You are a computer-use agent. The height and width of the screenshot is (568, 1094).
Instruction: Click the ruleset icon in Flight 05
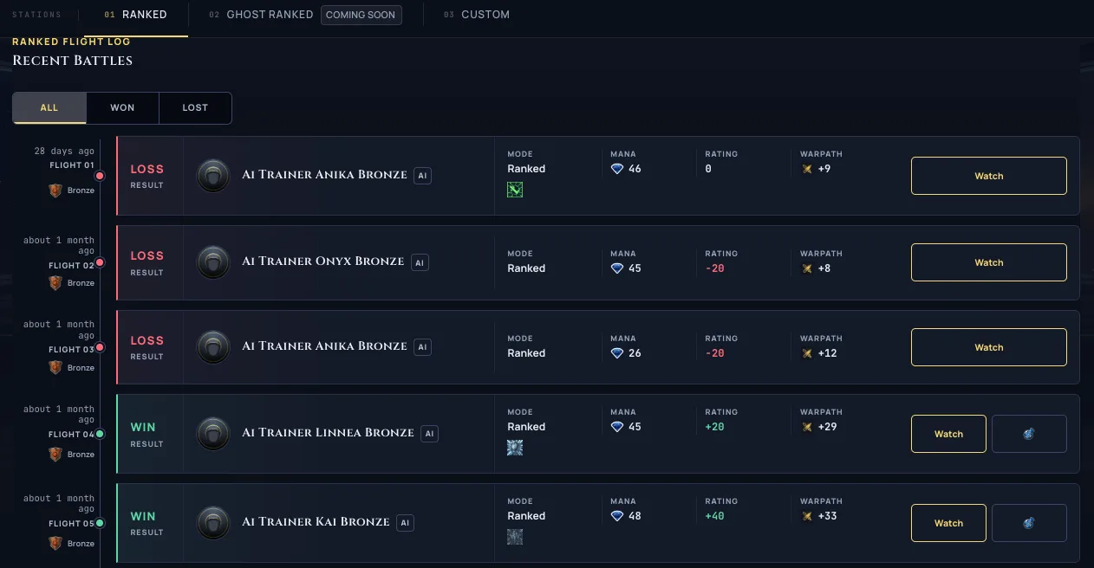[515, 536]
